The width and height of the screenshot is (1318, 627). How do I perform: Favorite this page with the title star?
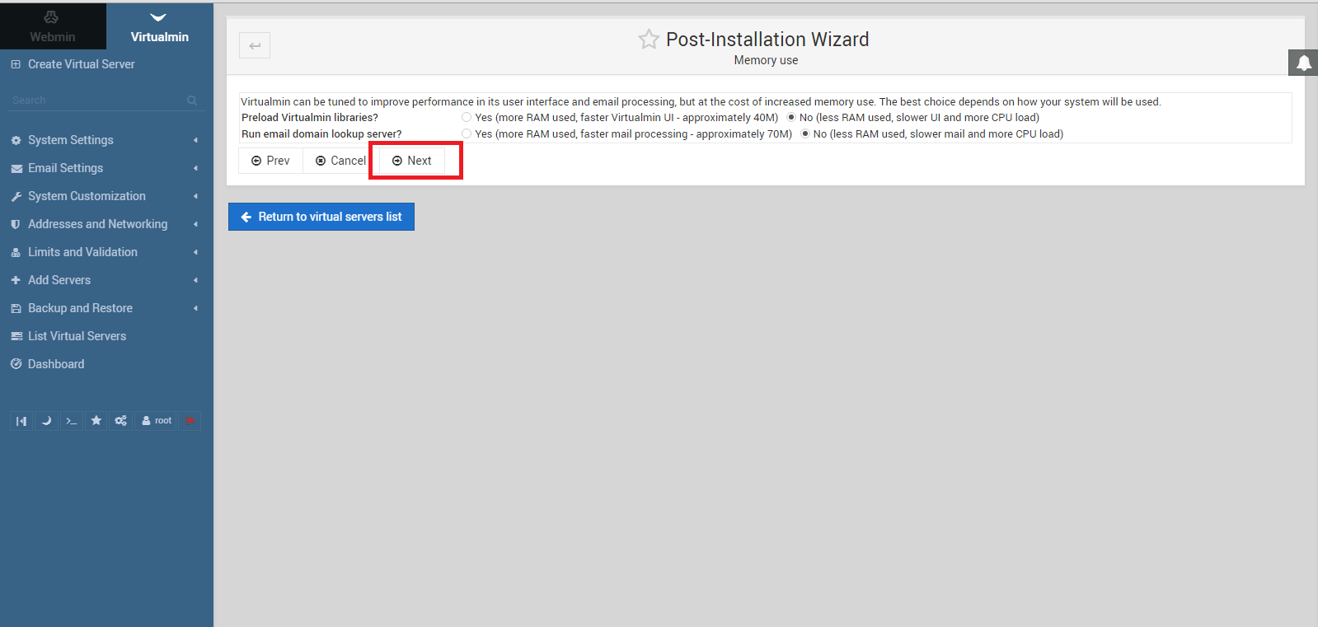click(x=649, y=40)
